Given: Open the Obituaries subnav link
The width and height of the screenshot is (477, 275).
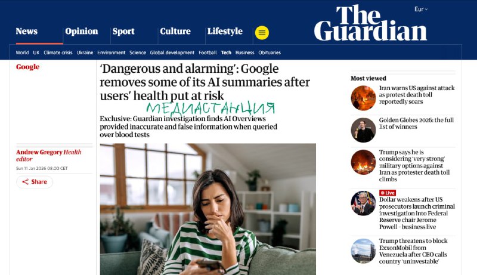Looking at the screenshot, I should [270, 52].
